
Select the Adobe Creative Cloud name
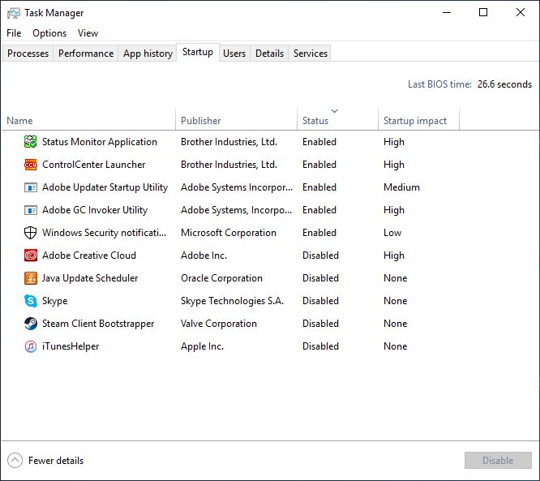click(x=89, y=256)
